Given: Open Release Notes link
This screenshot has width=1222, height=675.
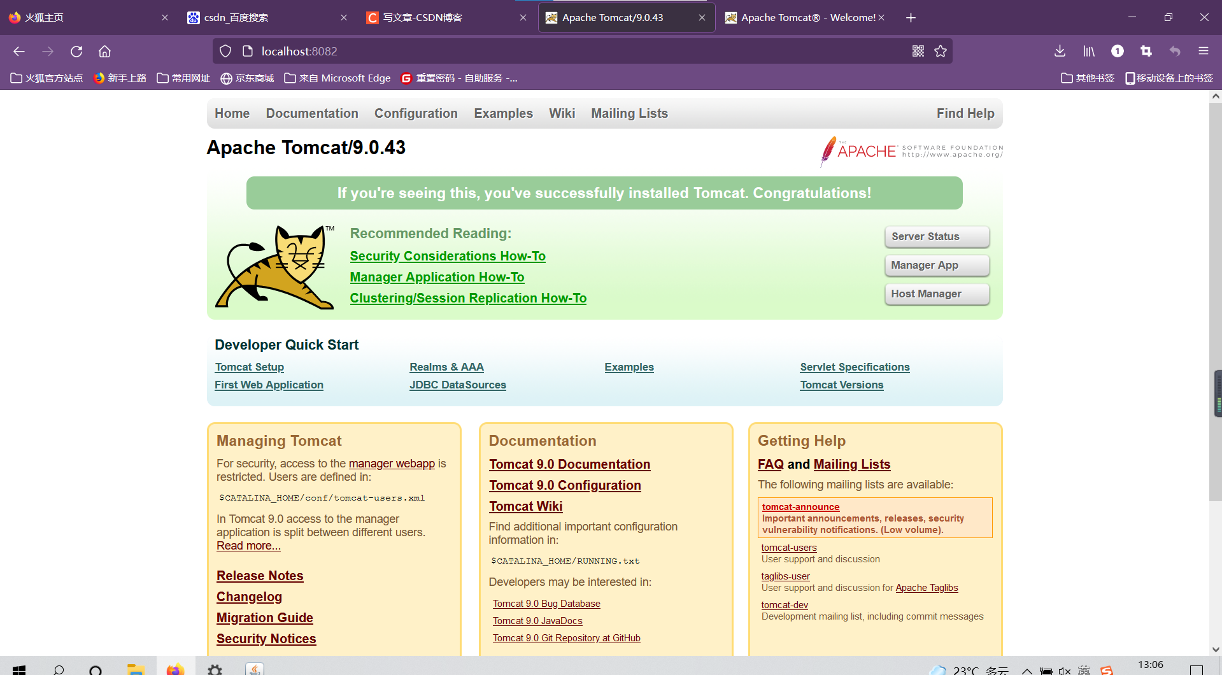Looking at the screenshot, I should (x=260, y=576).
